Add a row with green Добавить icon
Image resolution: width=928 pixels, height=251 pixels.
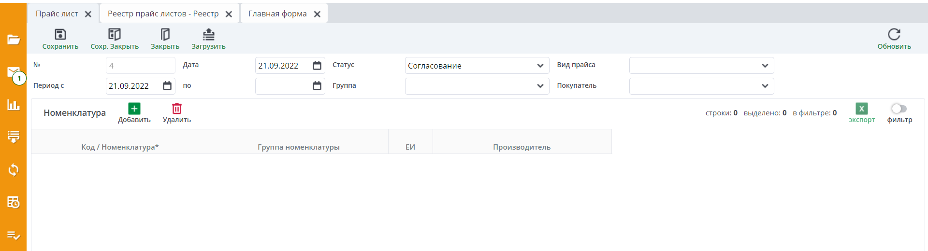[x=134, y=109]
